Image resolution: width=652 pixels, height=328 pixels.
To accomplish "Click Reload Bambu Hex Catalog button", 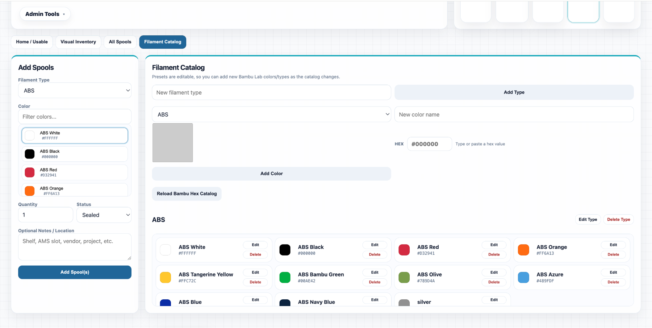I will pos(187,194).
